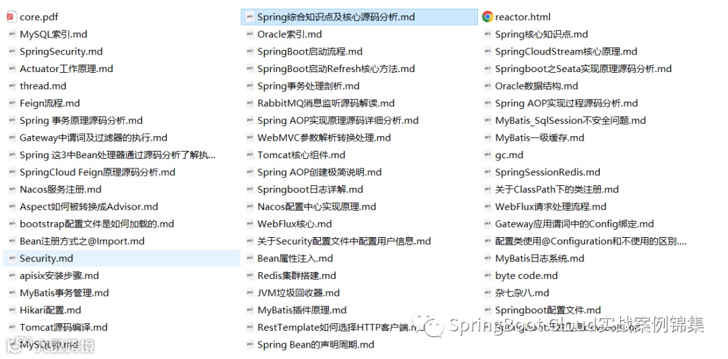Select SpringCloud Feign原理源码分析.md
The width and height of the screenshot is (728, 359).
(x=98, y=172)
